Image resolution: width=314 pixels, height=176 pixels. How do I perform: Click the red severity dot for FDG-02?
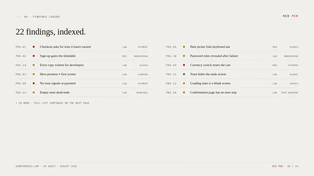[x=33, y=56]
